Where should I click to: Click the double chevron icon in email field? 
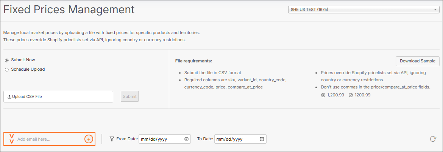point(11,139)
